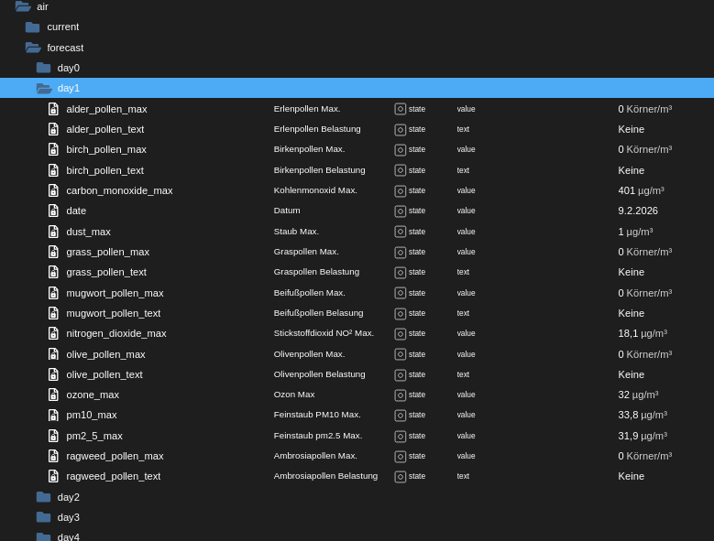Select the birch_pollen_max entry
This screenshot has width=714, height=541.
pyautogui.click(x=106, y=149)
